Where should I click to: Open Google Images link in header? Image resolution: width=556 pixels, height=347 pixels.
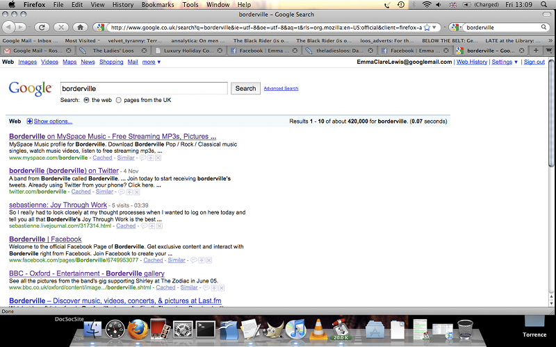(27, 62)
